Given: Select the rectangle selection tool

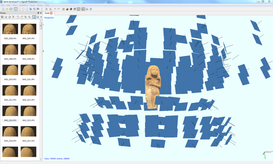Looking at the screenshot, I should [x=19, y=9].
